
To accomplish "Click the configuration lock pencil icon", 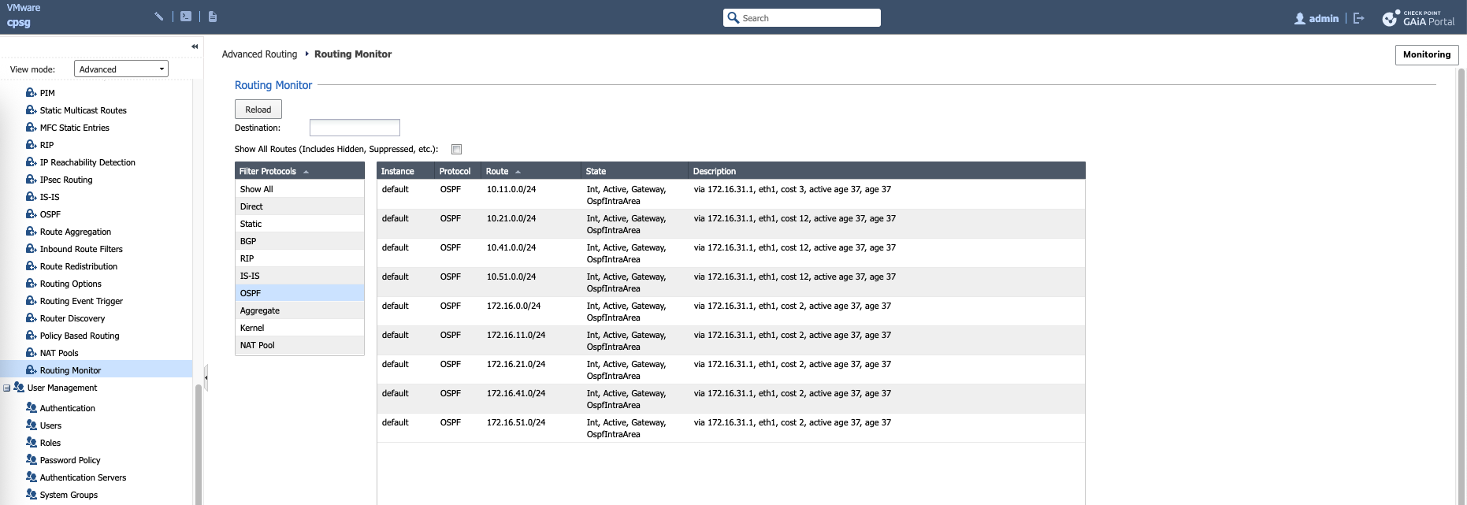I will point(159,17).
